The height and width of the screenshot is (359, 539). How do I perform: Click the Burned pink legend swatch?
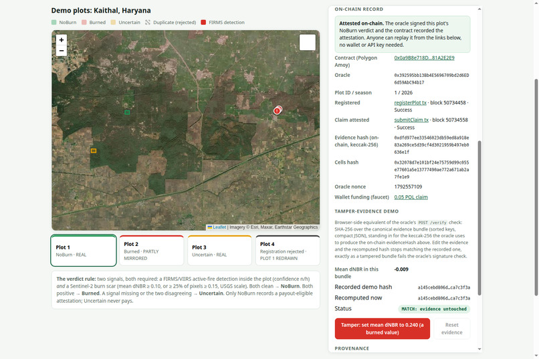(x=84, y=22)
